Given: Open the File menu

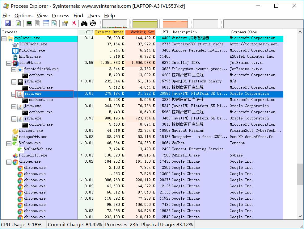Looking at the screenshot, I should click(x=6, y=16).
